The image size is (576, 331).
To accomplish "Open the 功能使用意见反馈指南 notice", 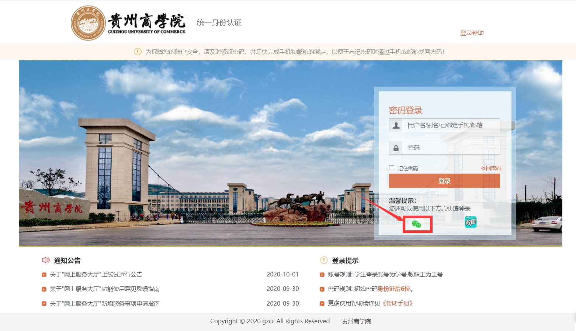I will pyautogui.click(x=105, y=289).
